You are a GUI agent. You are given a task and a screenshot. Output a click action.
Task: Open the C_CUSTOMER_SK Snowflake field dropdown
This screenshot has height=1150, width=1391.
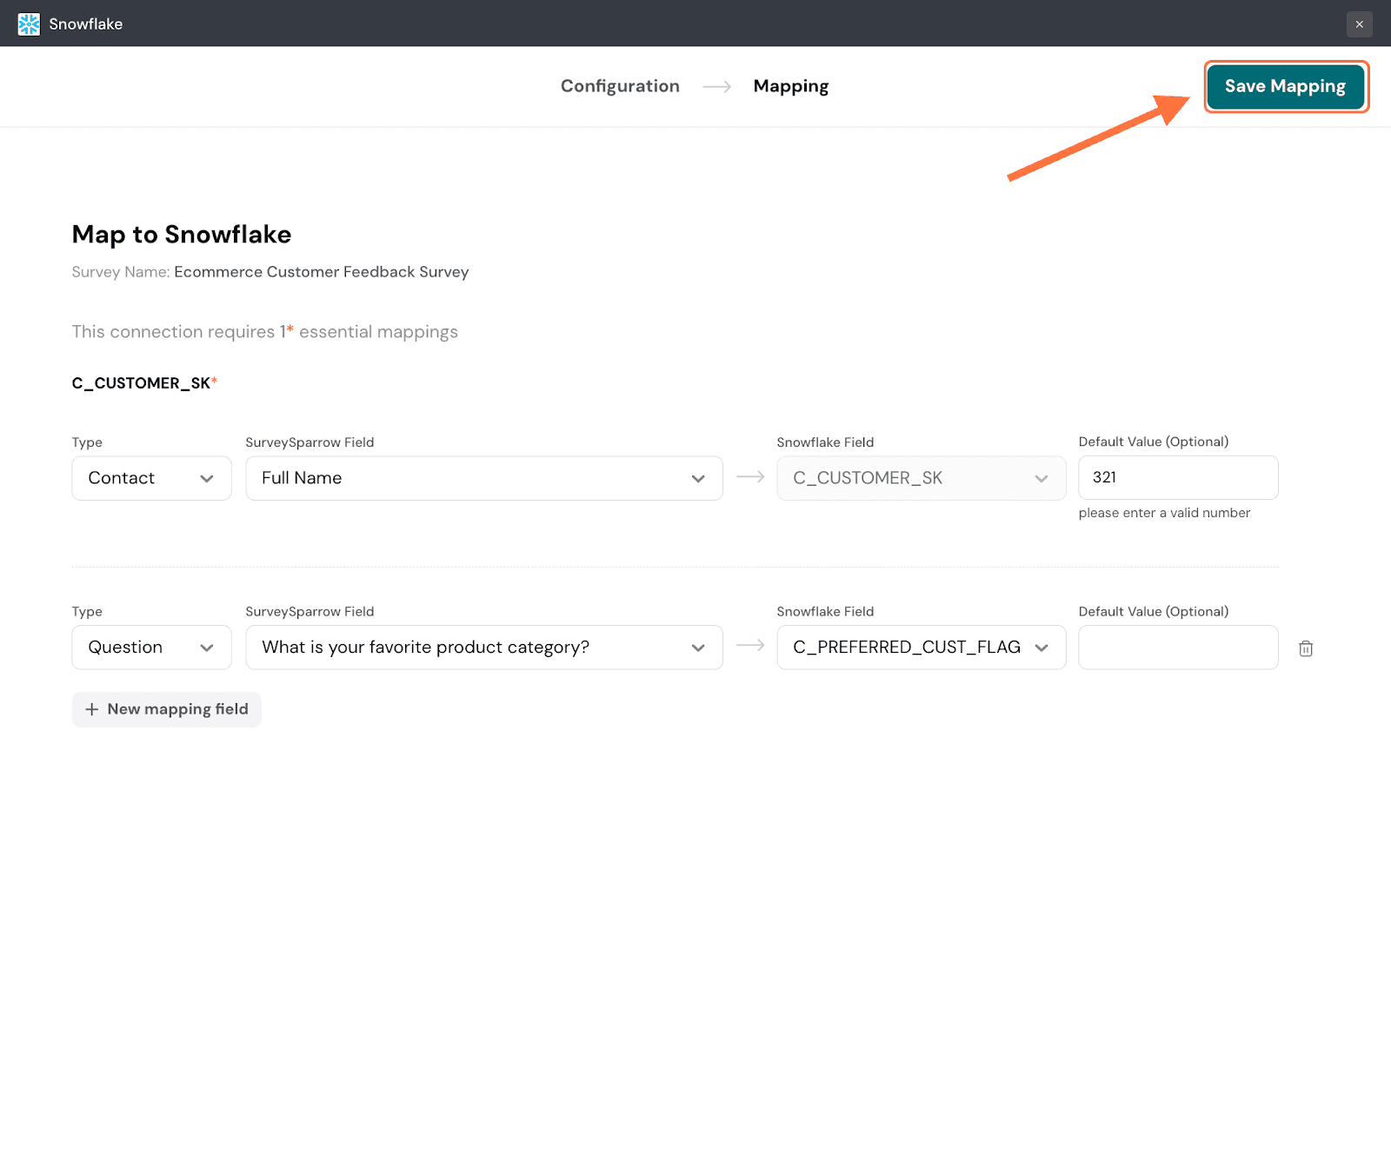[x=921, y=478]
